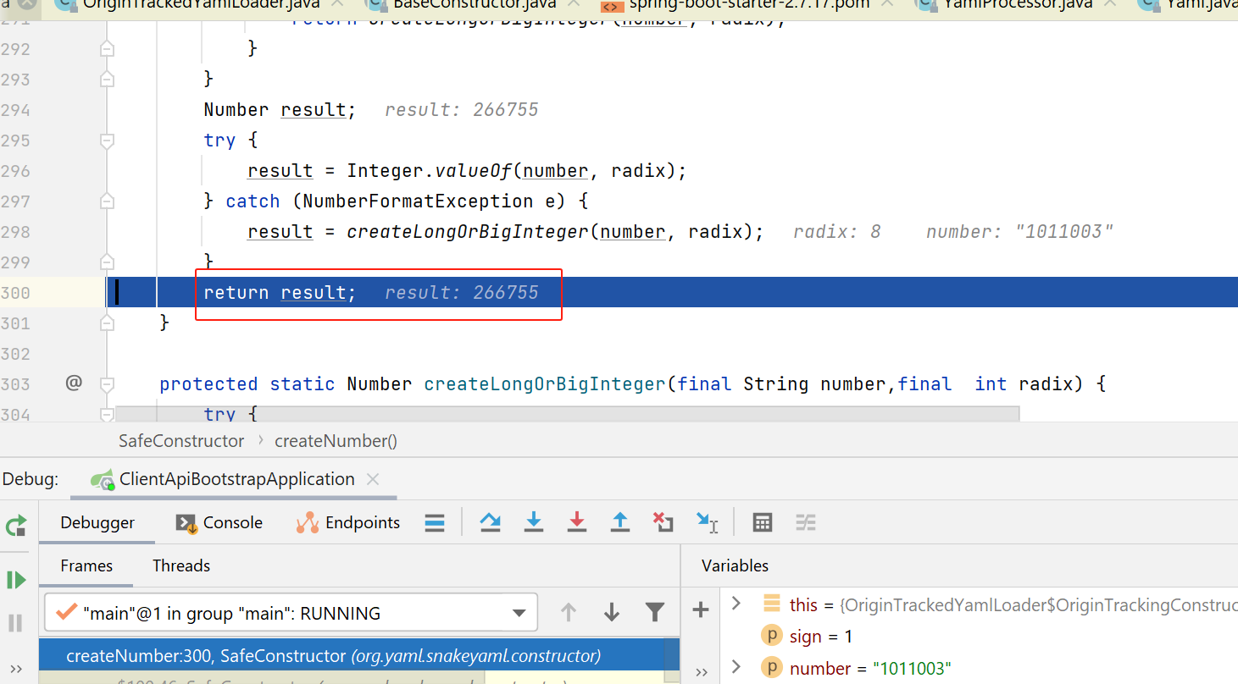Click the Resume Program icon
This screenshot has height=684, width=1238.
pyautogui.click(x=16, y=580)
